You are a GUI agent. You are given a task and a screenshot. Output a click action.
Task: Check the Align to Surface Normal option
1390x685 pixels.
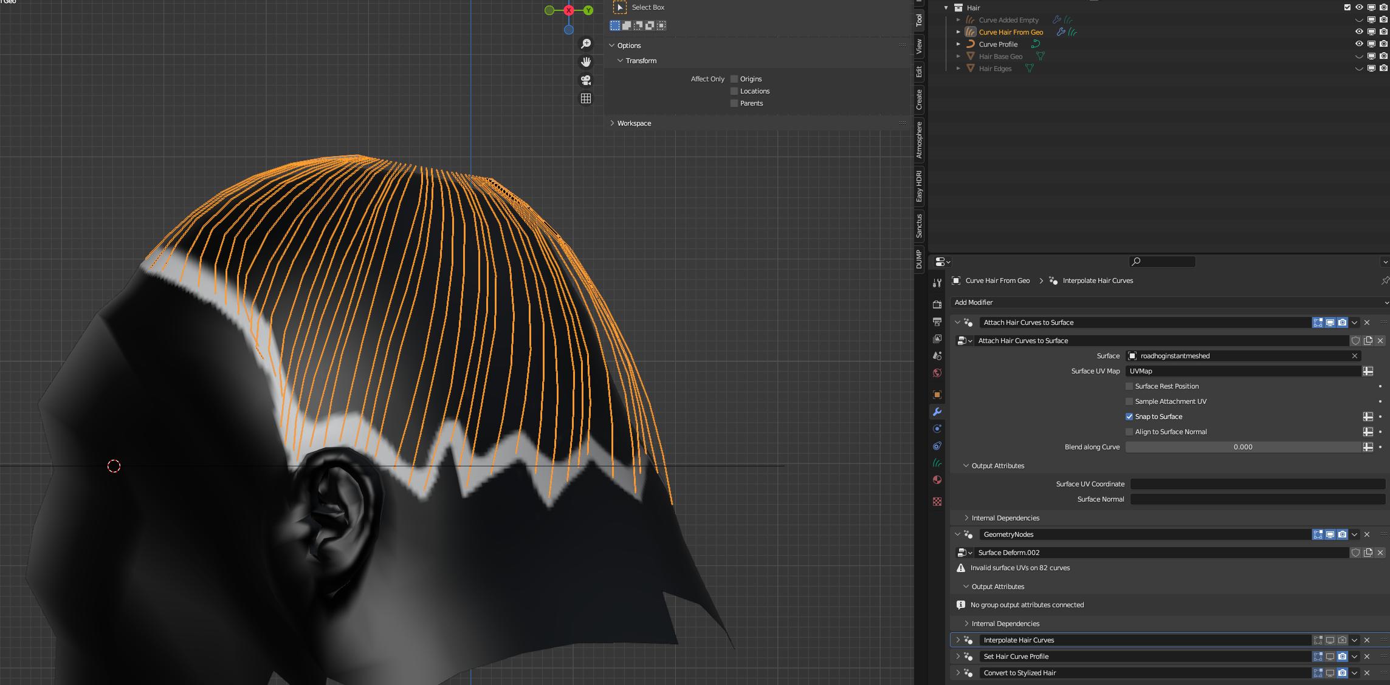pos(1129,432)
